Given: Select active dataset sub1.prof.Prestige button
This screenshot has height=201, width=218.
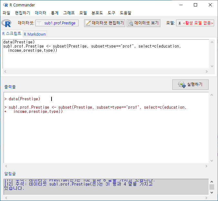Looking at the screenshot, I should (x=57, y=23).
